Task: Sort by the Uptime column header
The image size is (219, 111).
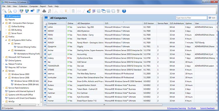Action: [x=189, y=23]
